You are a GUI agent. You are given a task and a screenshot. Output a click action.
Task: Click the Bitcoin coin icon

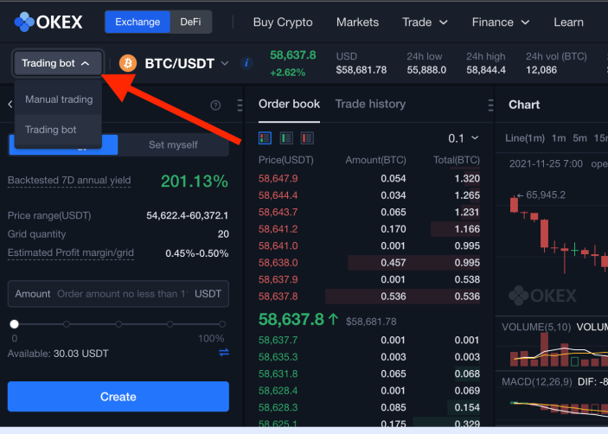pos(128,63)
